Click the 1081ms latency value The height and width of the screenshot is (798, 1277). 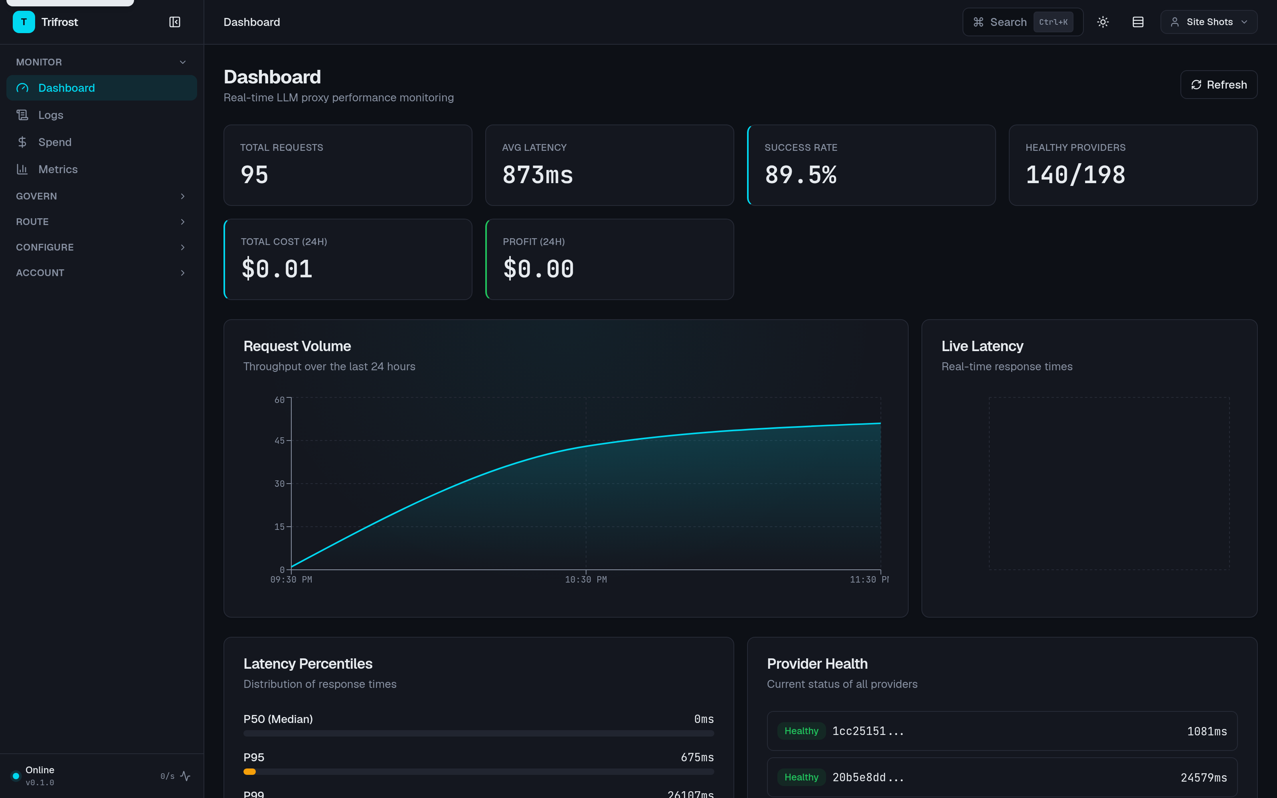[x=1207, y=731]
